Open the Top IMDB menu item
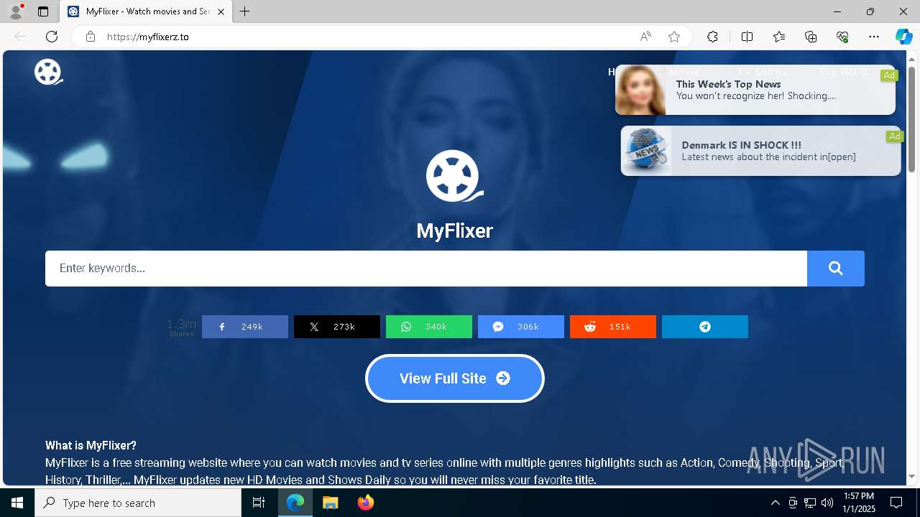Screen dimensions: 920x517 coord(843,73)
